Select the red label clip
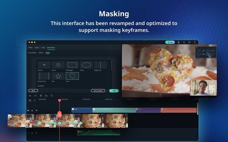Image resolution: width=228 pixels, height=142 pixels. click(x=179, y=110)
